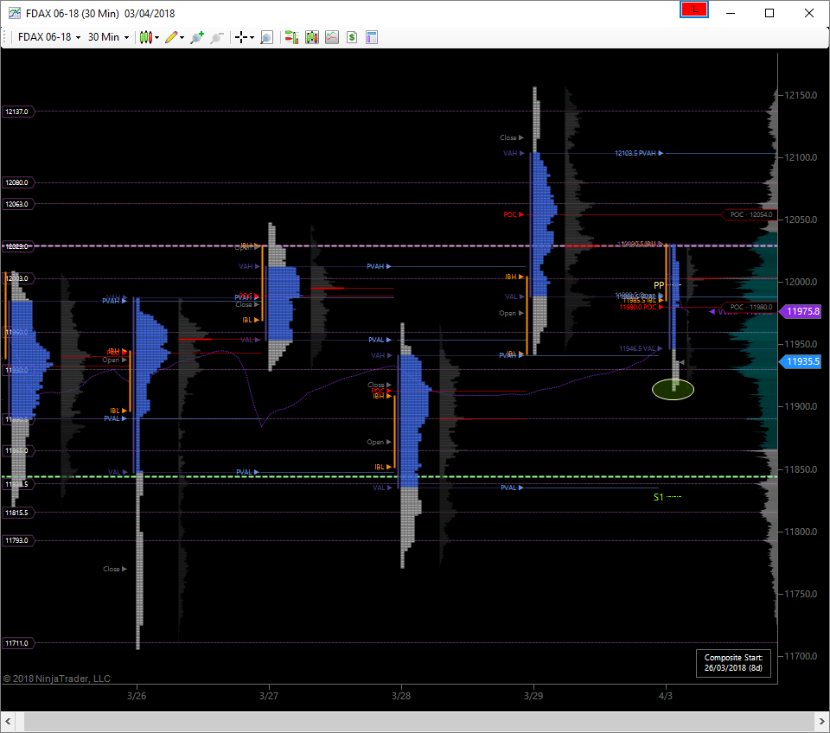Click the POC - 12054.0 label
Image resolution: width=830 pixels, height=733 pixels.
pyautogui.click(x=750, y=214)
